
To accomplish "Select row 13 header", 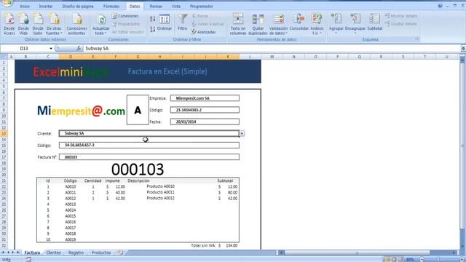I will [4, 134].
